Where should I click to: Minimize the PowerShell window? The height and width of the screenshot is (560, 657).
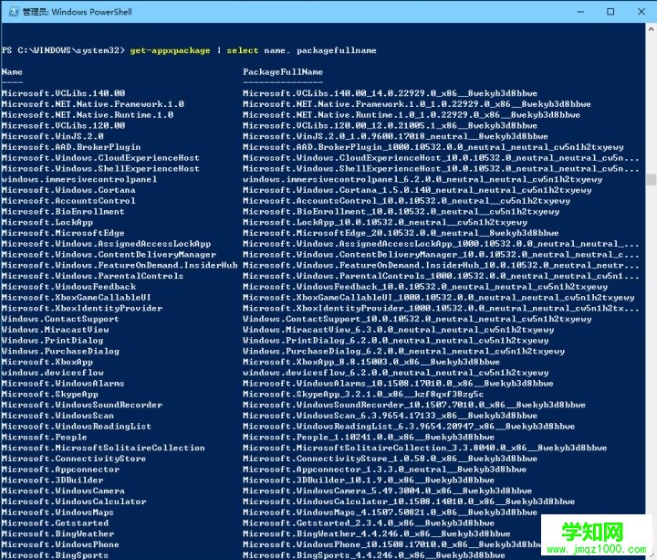[x=580, y=12]
